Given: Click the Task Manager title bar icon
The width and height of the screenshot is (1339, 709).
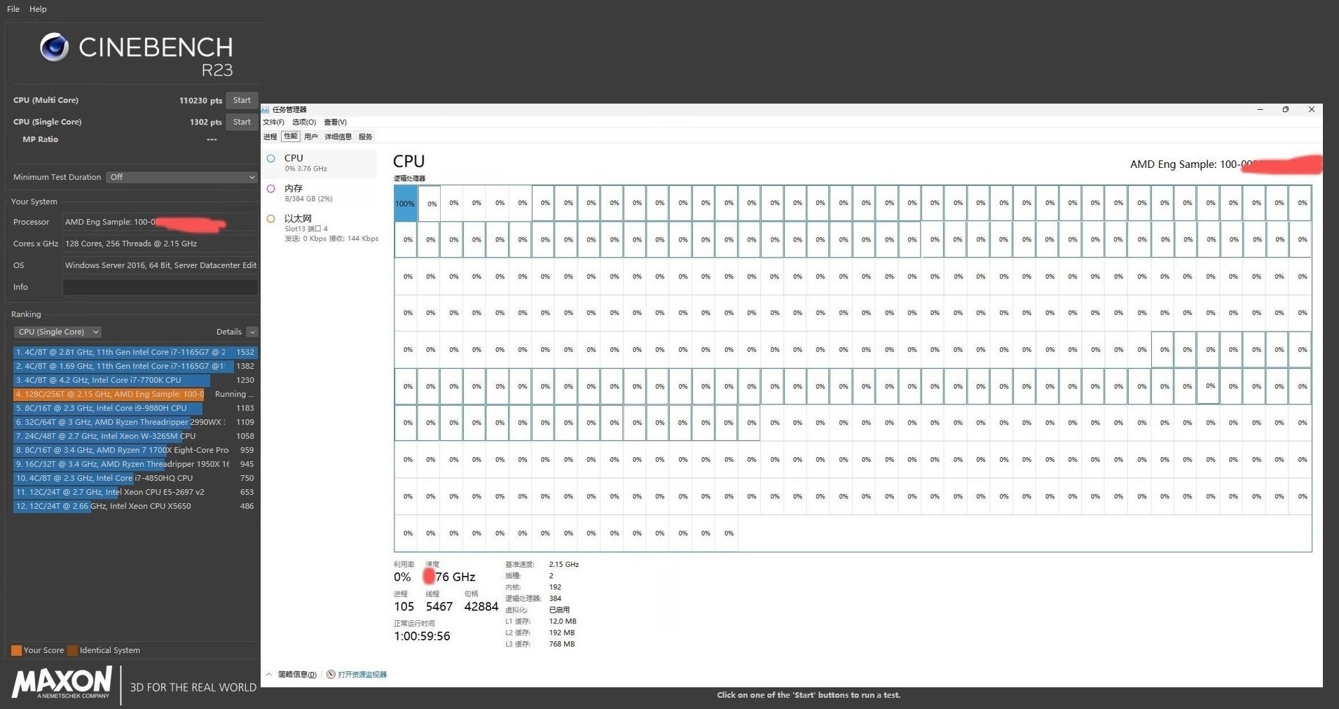Looking at the screenshot, I should pos(266,109).
